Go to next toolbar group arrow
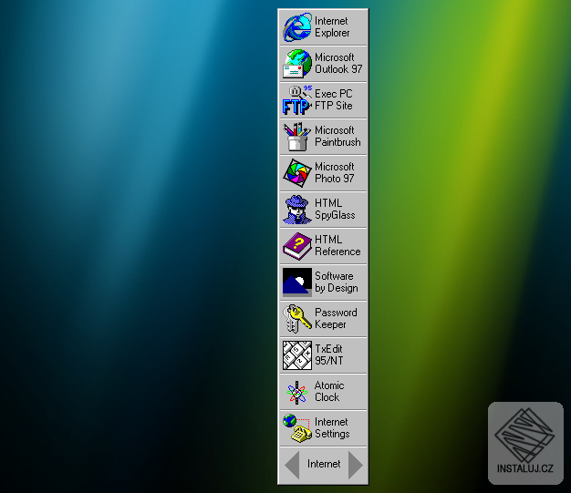Image resolution: width=571 pixels, height=493 pixels. click(356, 465)
